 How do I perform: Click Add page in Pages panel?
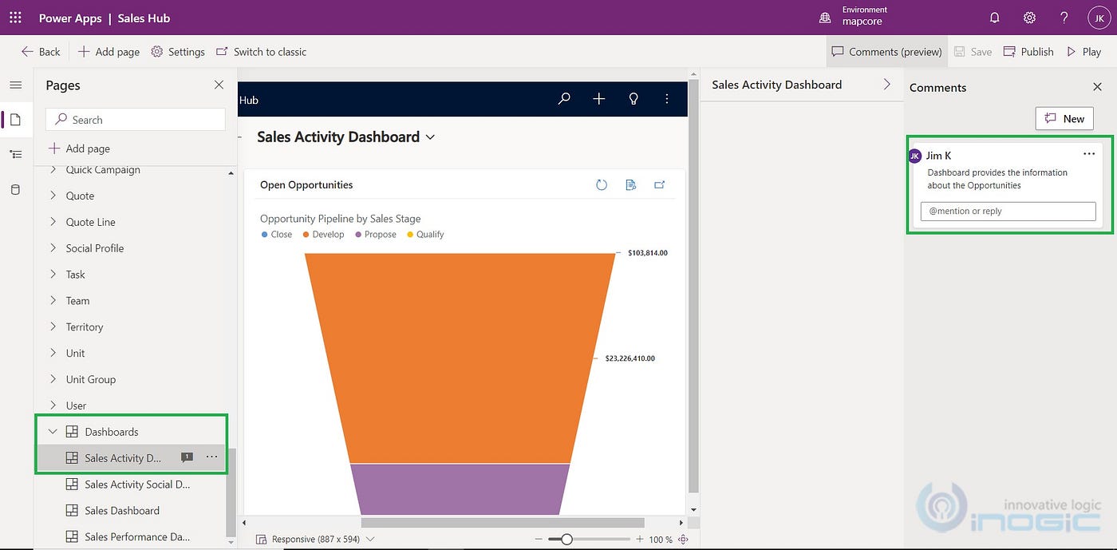79,148
